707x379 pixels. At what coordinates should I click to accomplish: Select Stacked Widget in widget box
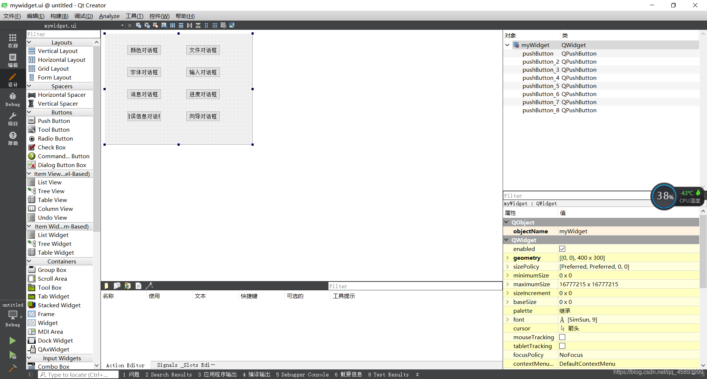coord(59,305)
